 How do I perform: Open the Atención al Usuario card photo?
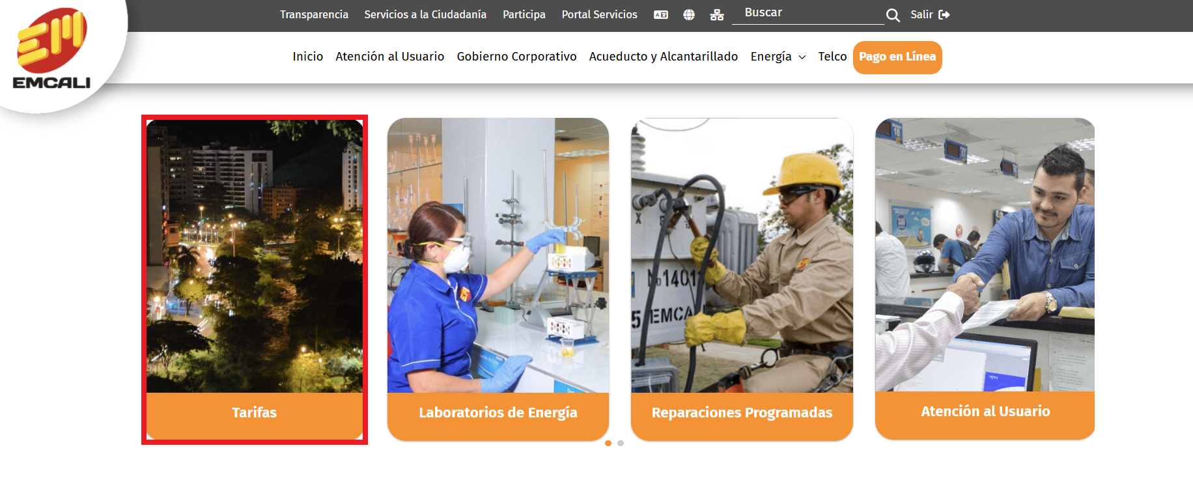pos(985,255)
